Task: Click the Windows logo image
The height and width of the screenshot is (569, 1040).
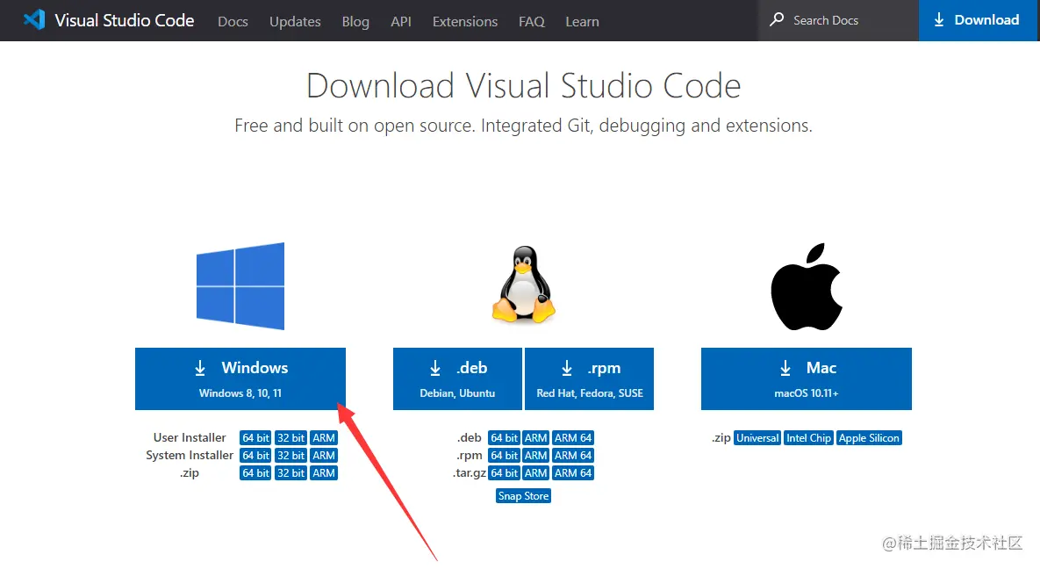Action: tap(240, 286)
